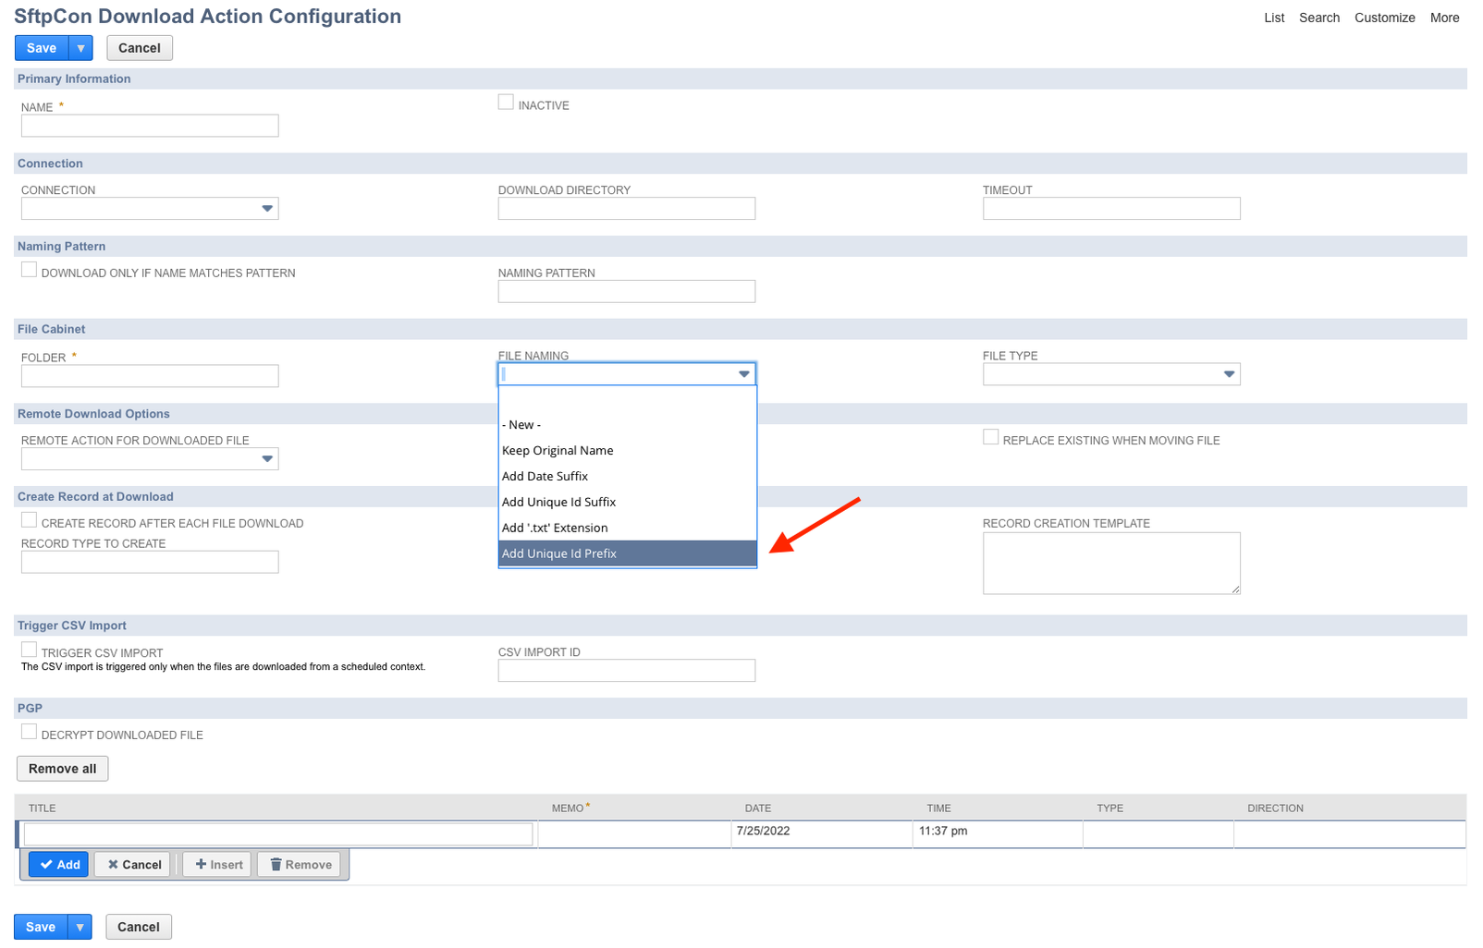Click the MEMO column header
Image resolution: width=1483 pixels, height=948 pixels.
pyautogui.click(x=568, y=808)
